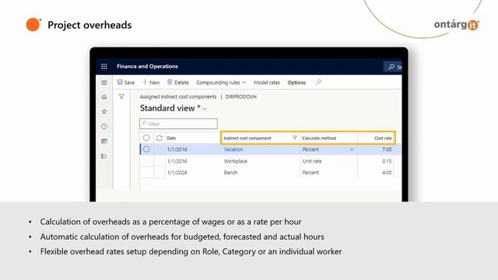The width and height of the screenshot is (498, 280).
Task: Click the Finance and Operations title
Action: [x=147, y=66]
